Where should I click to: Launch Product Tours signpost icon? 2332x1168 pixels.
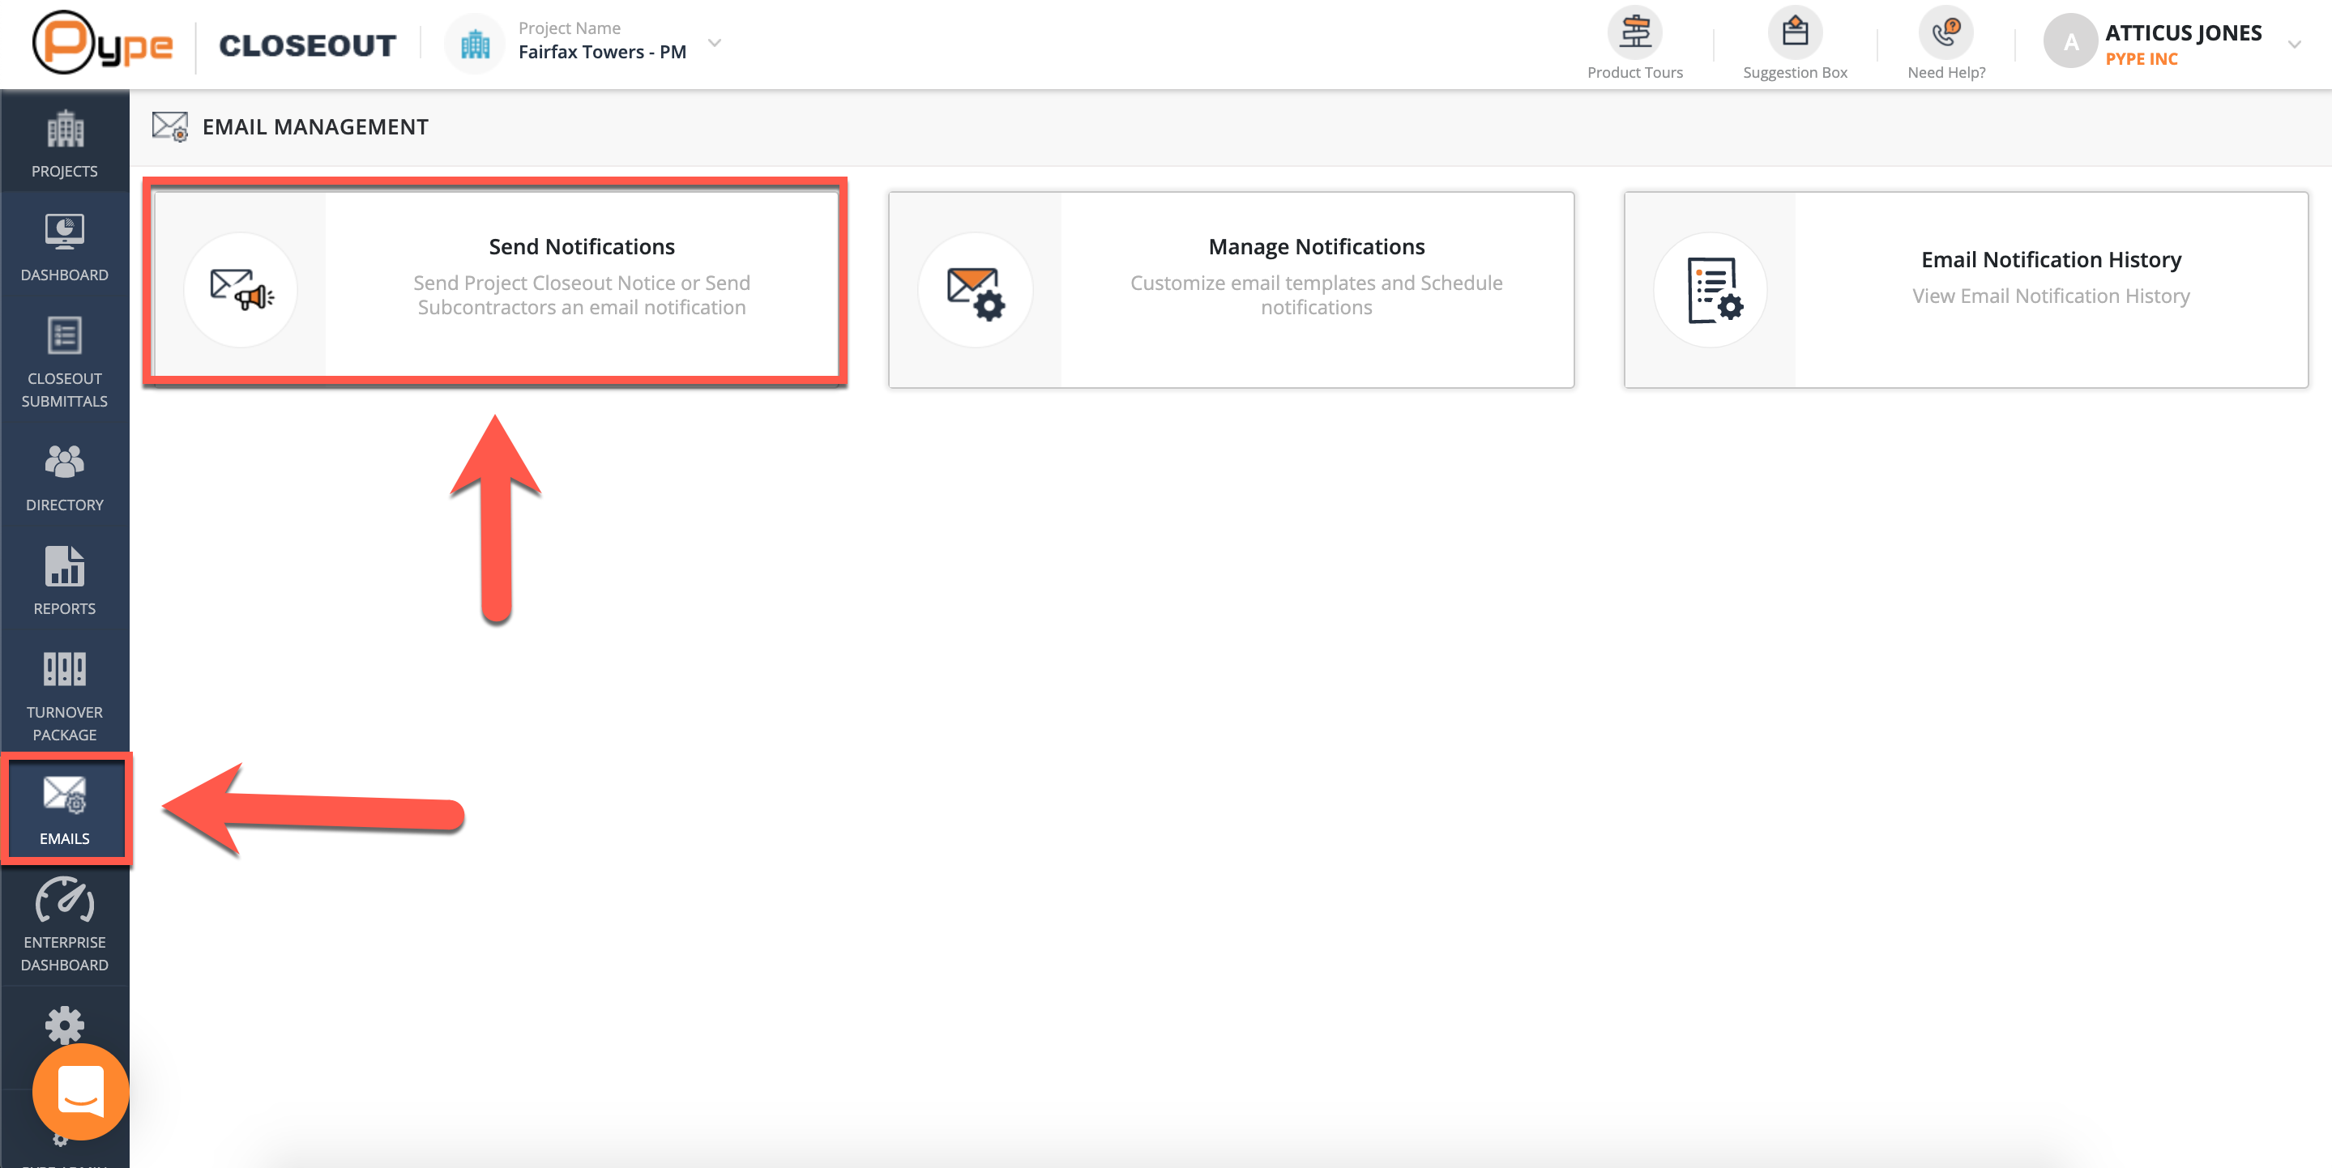click(x=1634, y=33)
